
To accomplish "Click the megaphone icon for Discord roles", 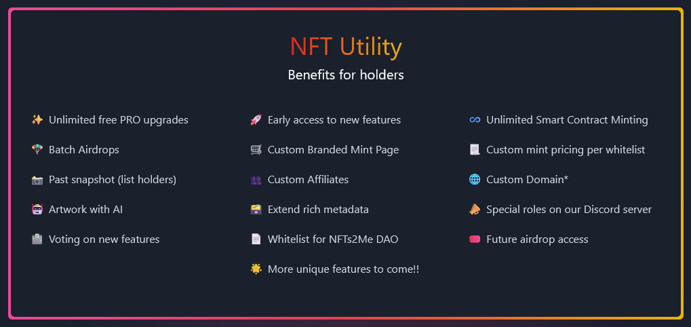I will click(x=475, y=210).
